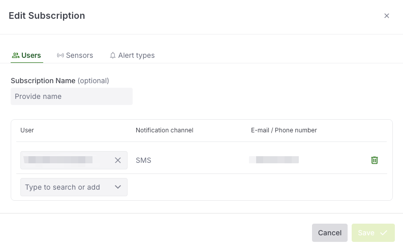Click the 'Notification channel' column header
Image resolution: width=403 pixels, height=249 pixels.
click(x=165, y=130)
